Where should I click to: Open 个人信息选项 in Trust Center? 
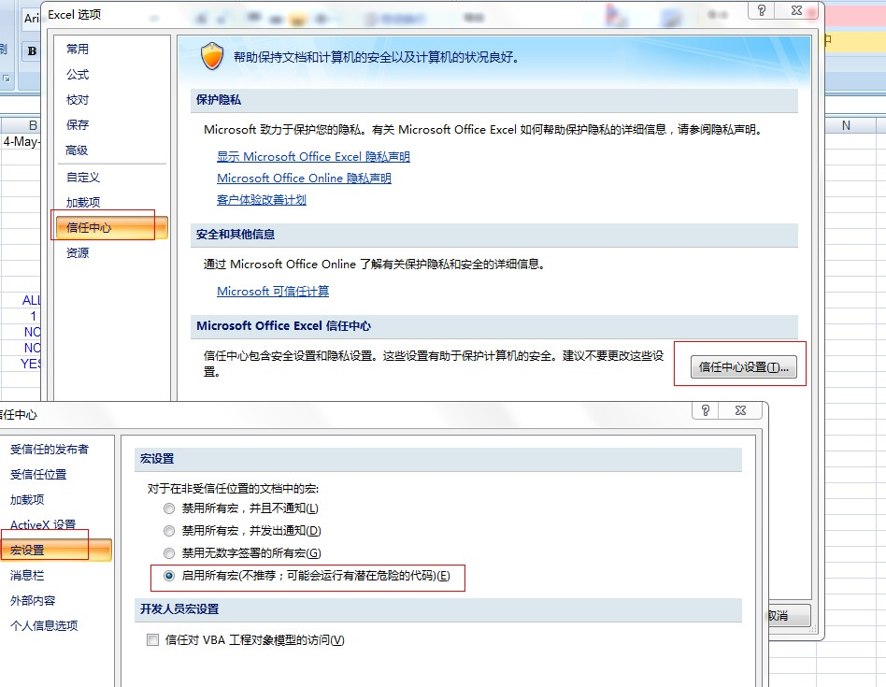click(x=44, y=626)
